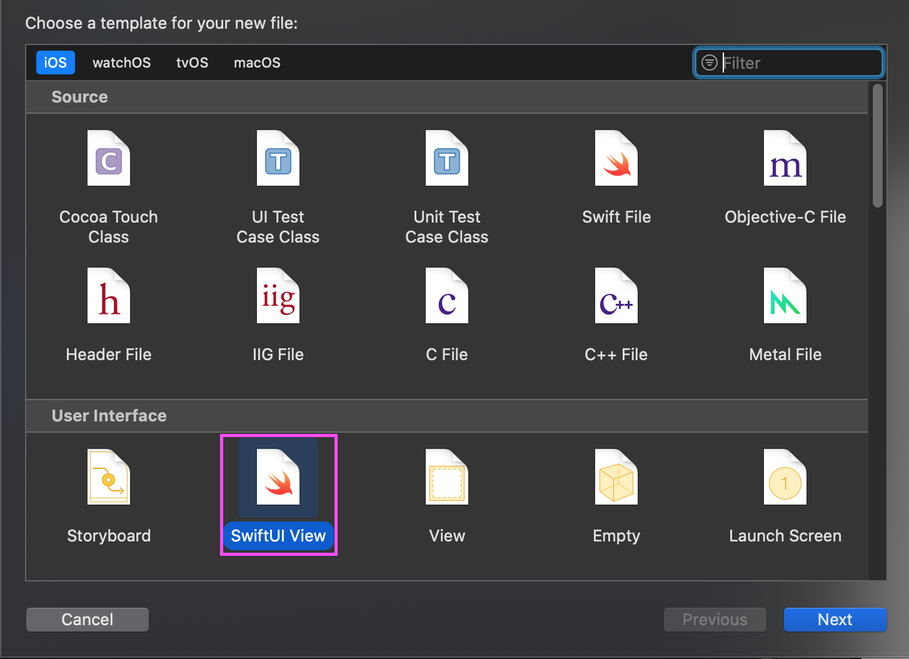
Task: Switch to the watchOS tab
Action: coord(121,63)
